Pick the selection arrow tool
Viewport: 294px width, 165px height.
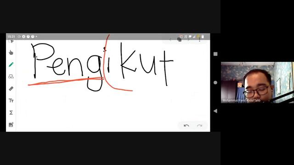point(11,41)
